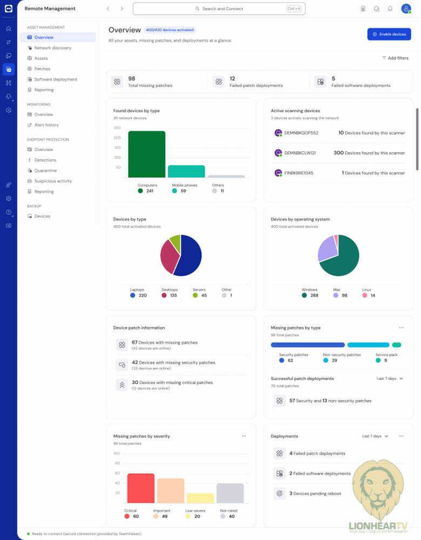Click the Search and Connect field
This screenshot has width=421, height=540.
click(x=219, y=9)
